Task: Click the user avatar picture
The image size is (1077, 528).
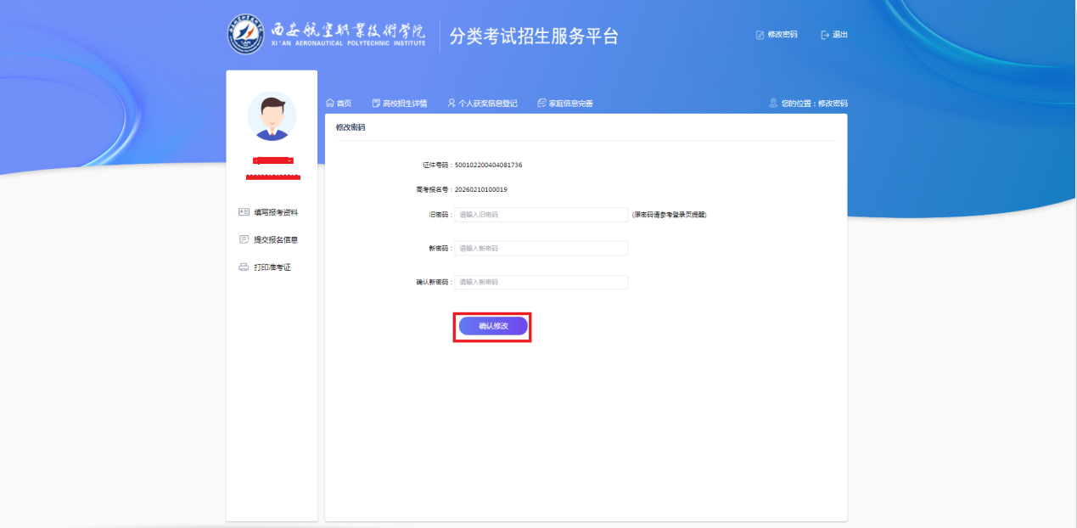Action: tap(272, 116)
